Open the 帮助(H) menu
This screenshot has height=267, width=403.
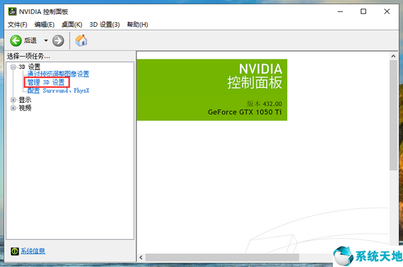[x=138, y=25]
